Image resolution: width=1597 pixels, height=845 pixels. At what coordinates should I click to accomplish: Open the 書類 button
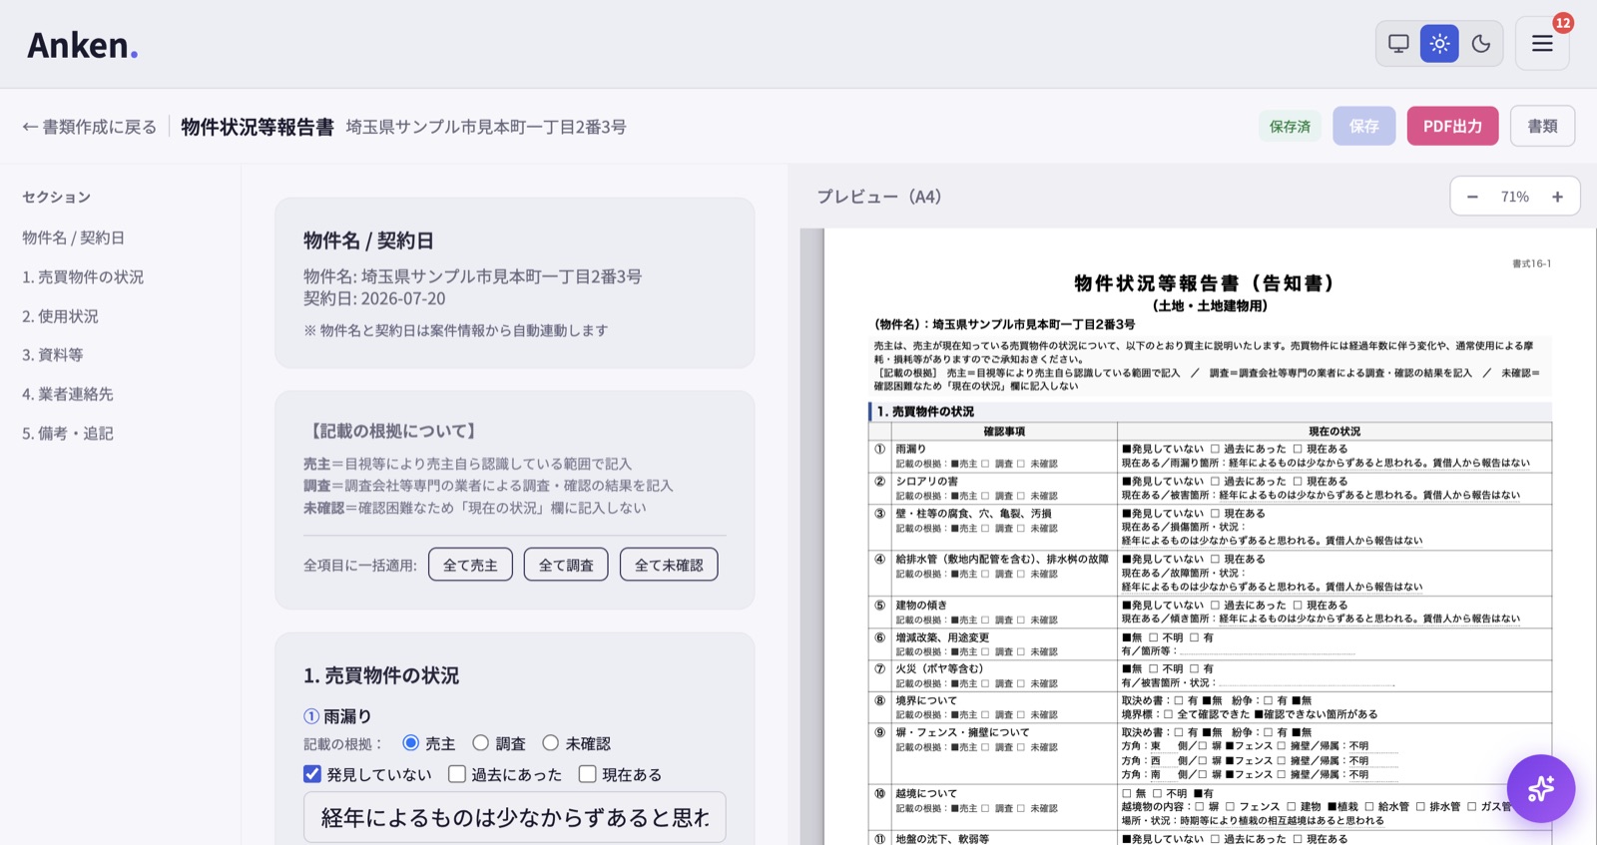pos(1542,126)
